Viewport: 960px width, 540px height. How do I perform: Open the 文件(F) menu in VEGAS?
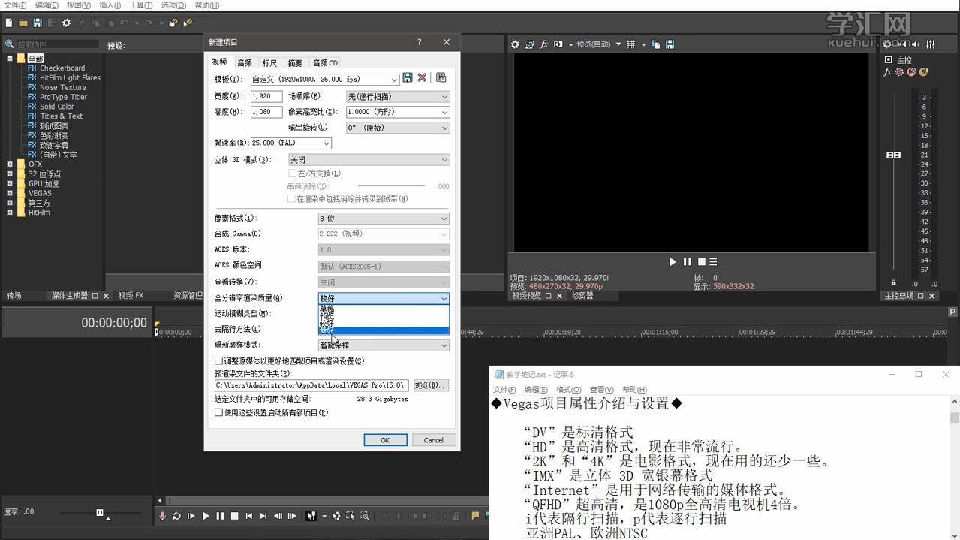click(15, 5)
